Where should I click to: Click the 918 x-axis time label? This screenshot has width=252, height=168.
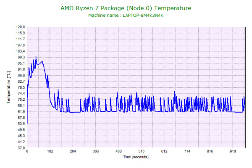pyautogui.click(x=233, y=151)
